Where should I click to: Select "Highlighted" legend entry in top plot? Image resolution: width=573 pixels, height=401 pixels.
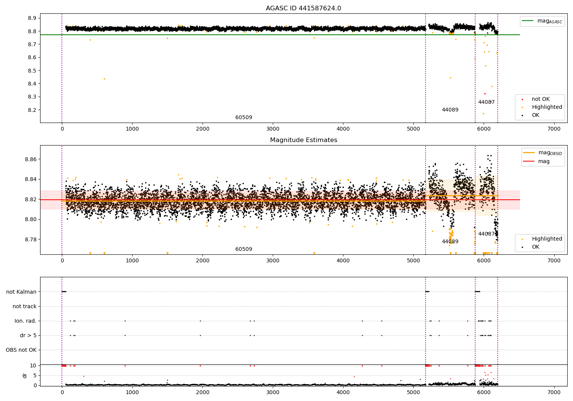point(542,107)
